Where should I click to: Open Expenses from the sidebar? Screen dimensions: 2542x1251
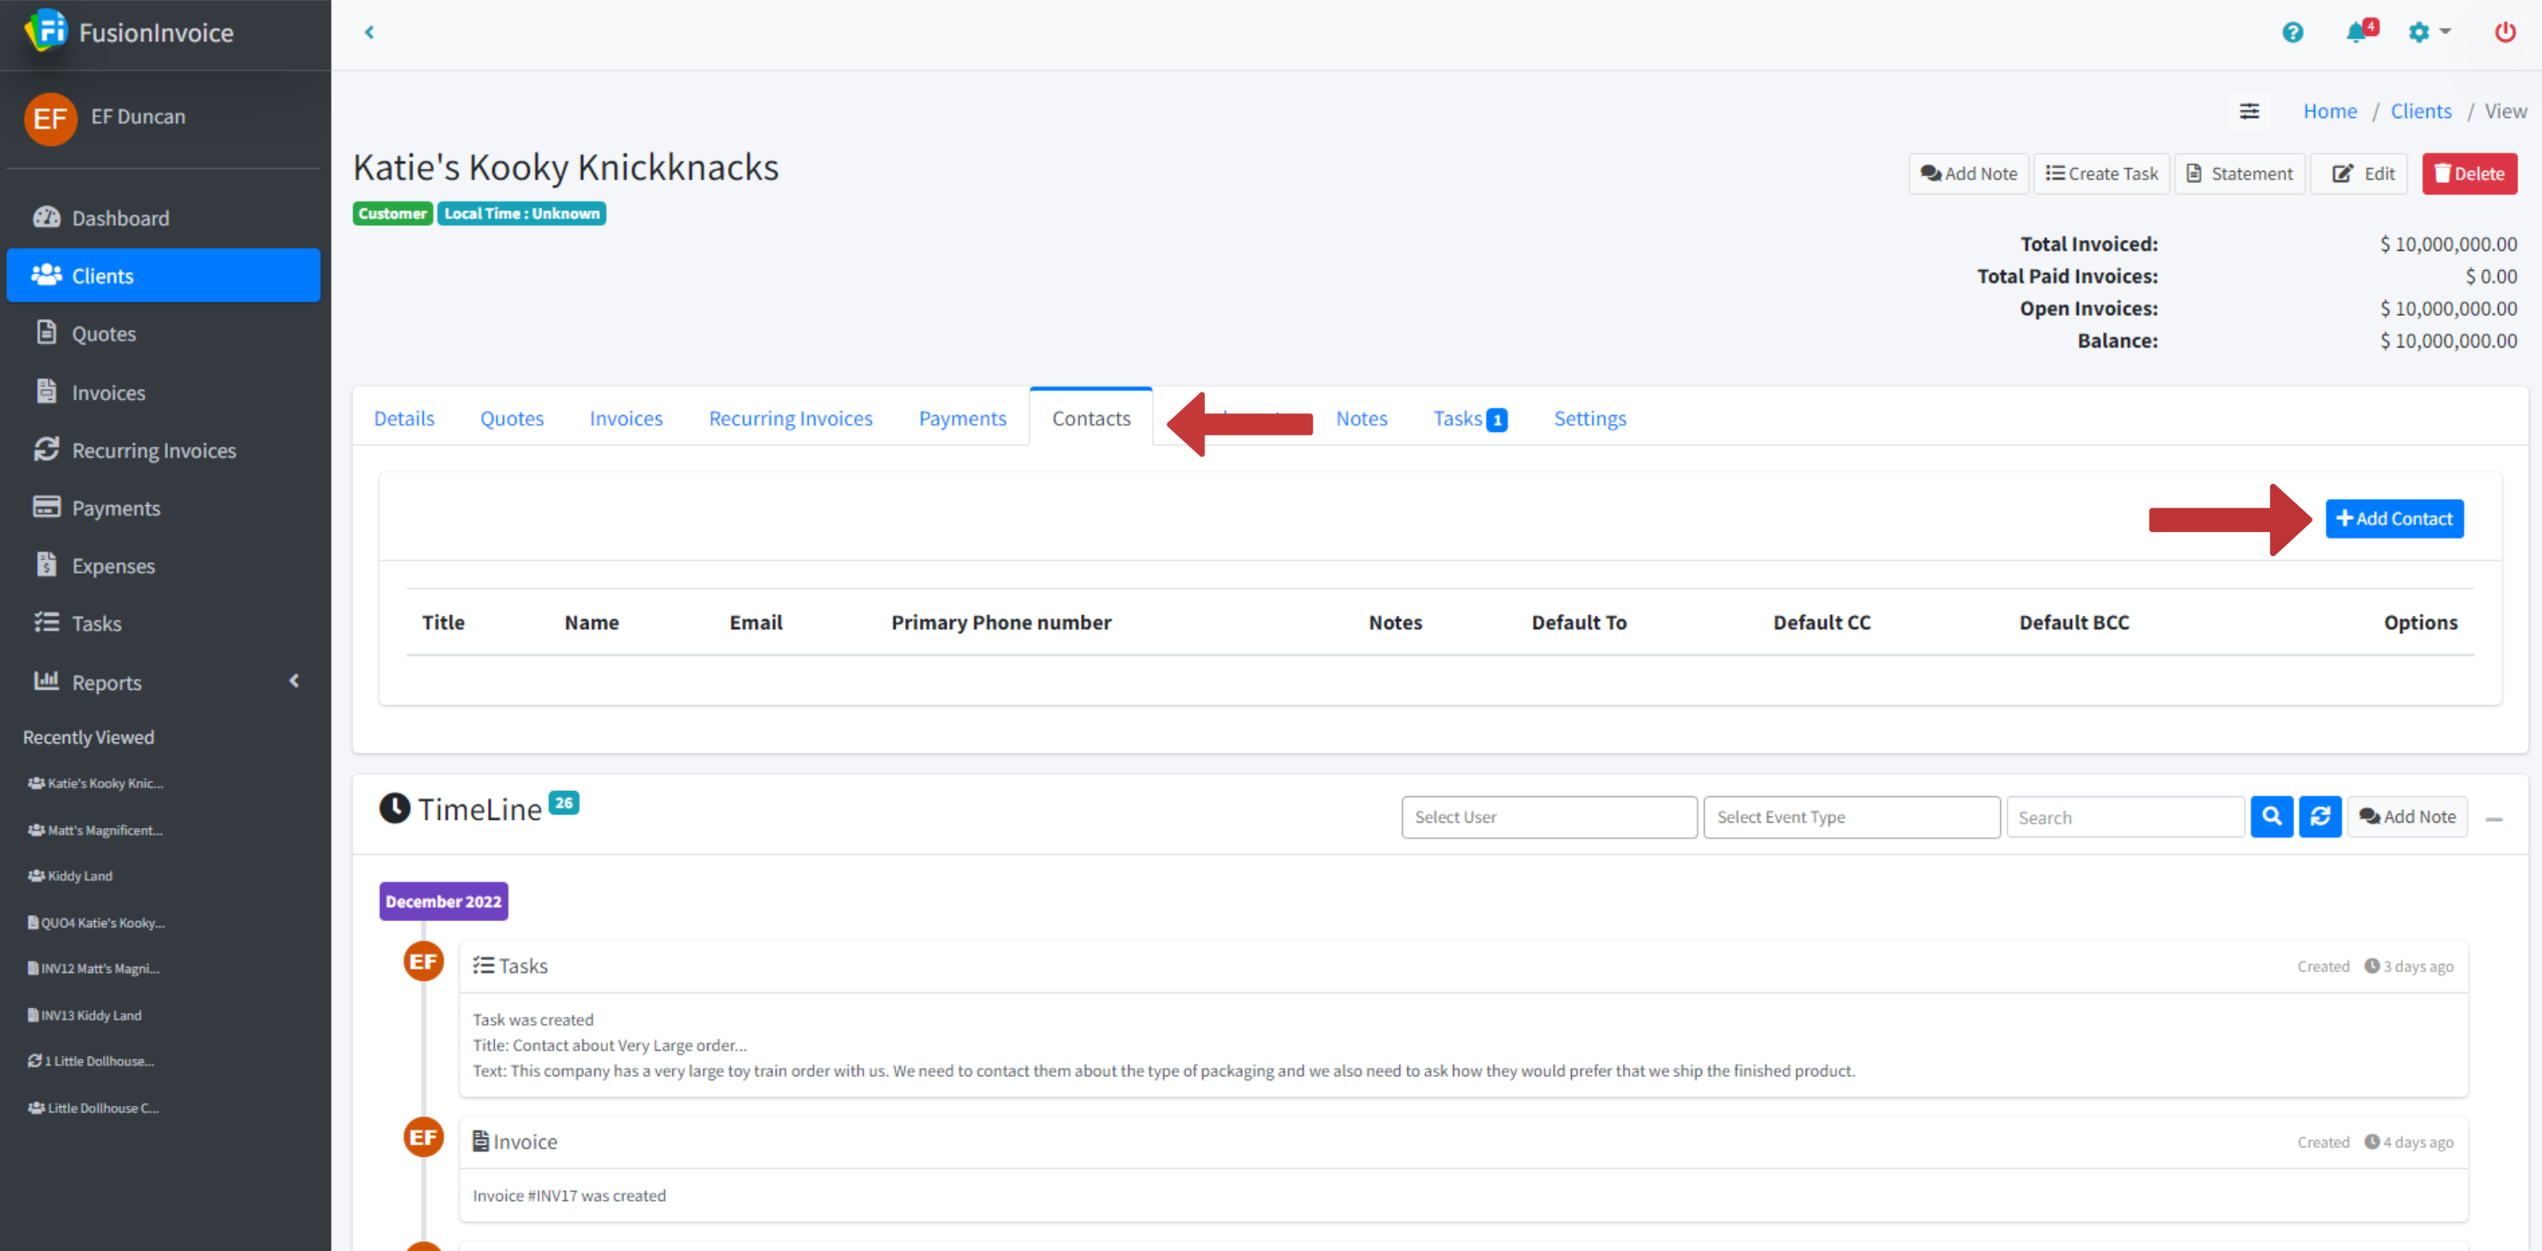113,565
